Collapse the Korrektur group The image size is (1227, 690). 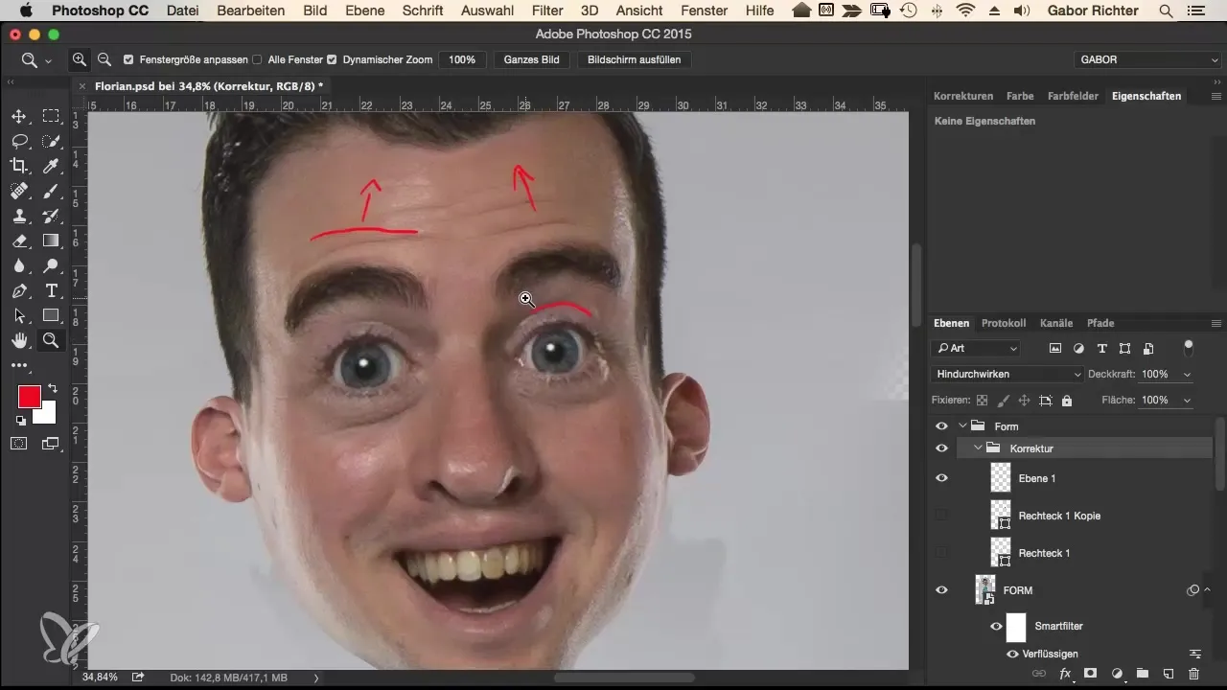979,448
